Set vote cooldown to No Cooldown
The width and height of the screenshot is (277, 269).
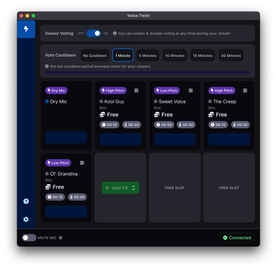point(95,55)
